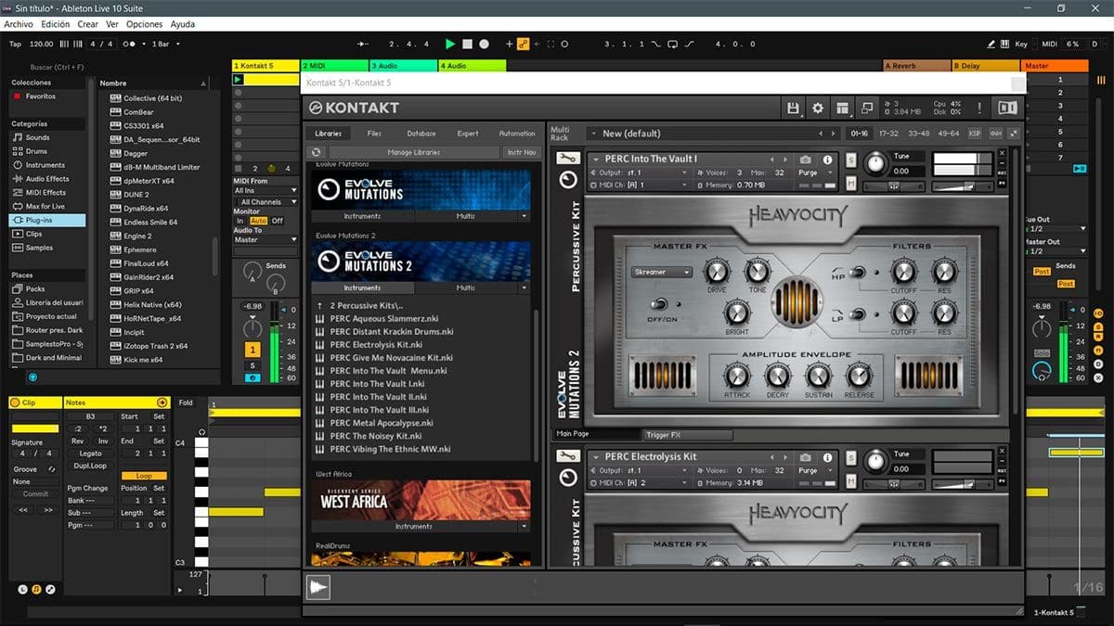Click the Kontakt save disk icon
Image resolution: width=1114 pixels, height=626 pixels.
pos(793,109)
